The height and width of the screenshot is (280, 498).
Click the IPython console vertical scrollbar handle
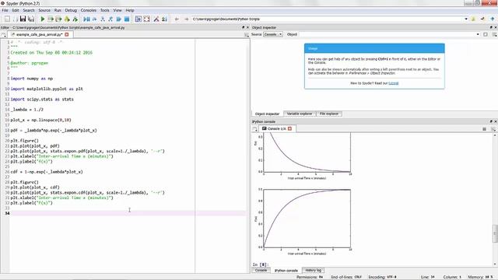point(495,233)
